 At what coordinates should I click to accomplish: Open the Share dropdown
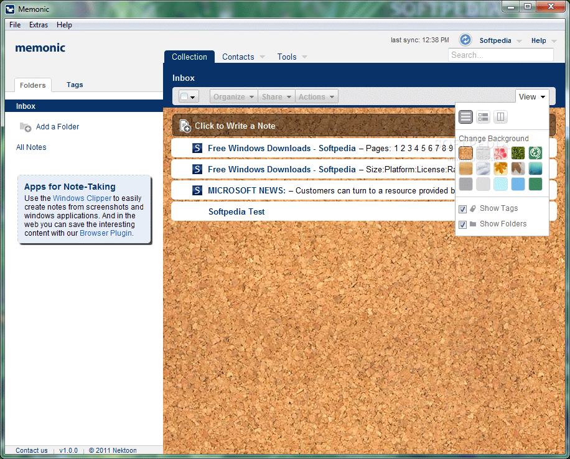pos(276,96)
